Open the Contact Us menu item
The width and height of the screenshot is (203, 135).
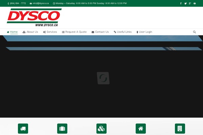click(x=100, y=32)
